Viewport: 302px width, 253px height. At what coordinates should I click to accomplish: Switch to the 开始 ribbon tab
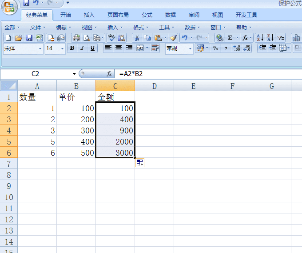tap(66, 15)
